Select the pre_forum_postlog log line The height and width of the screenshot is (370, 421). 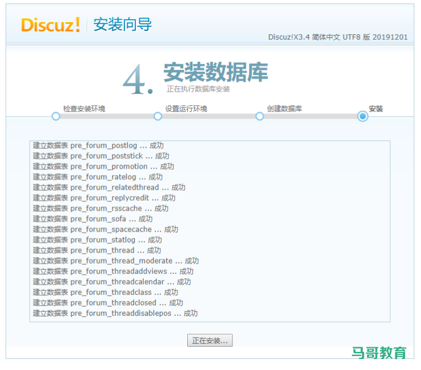[98, 145]
